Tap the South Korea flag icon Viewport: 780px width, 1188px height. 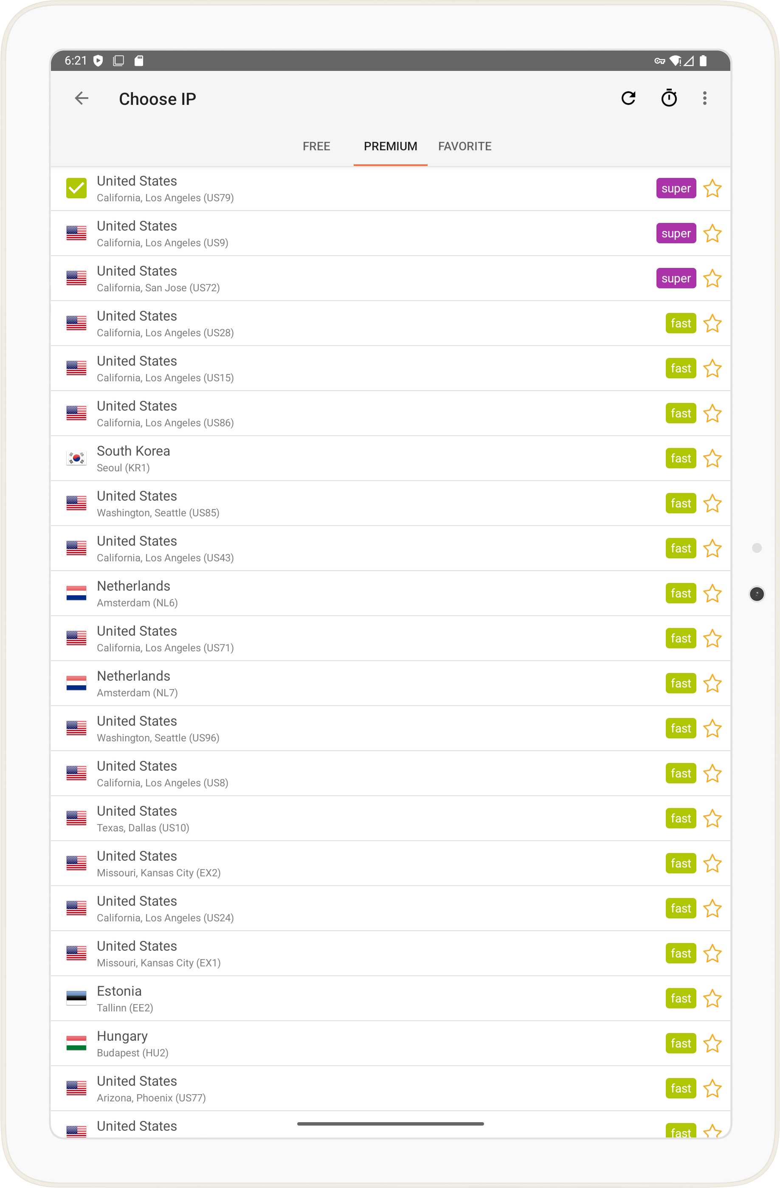coord(76,458)
